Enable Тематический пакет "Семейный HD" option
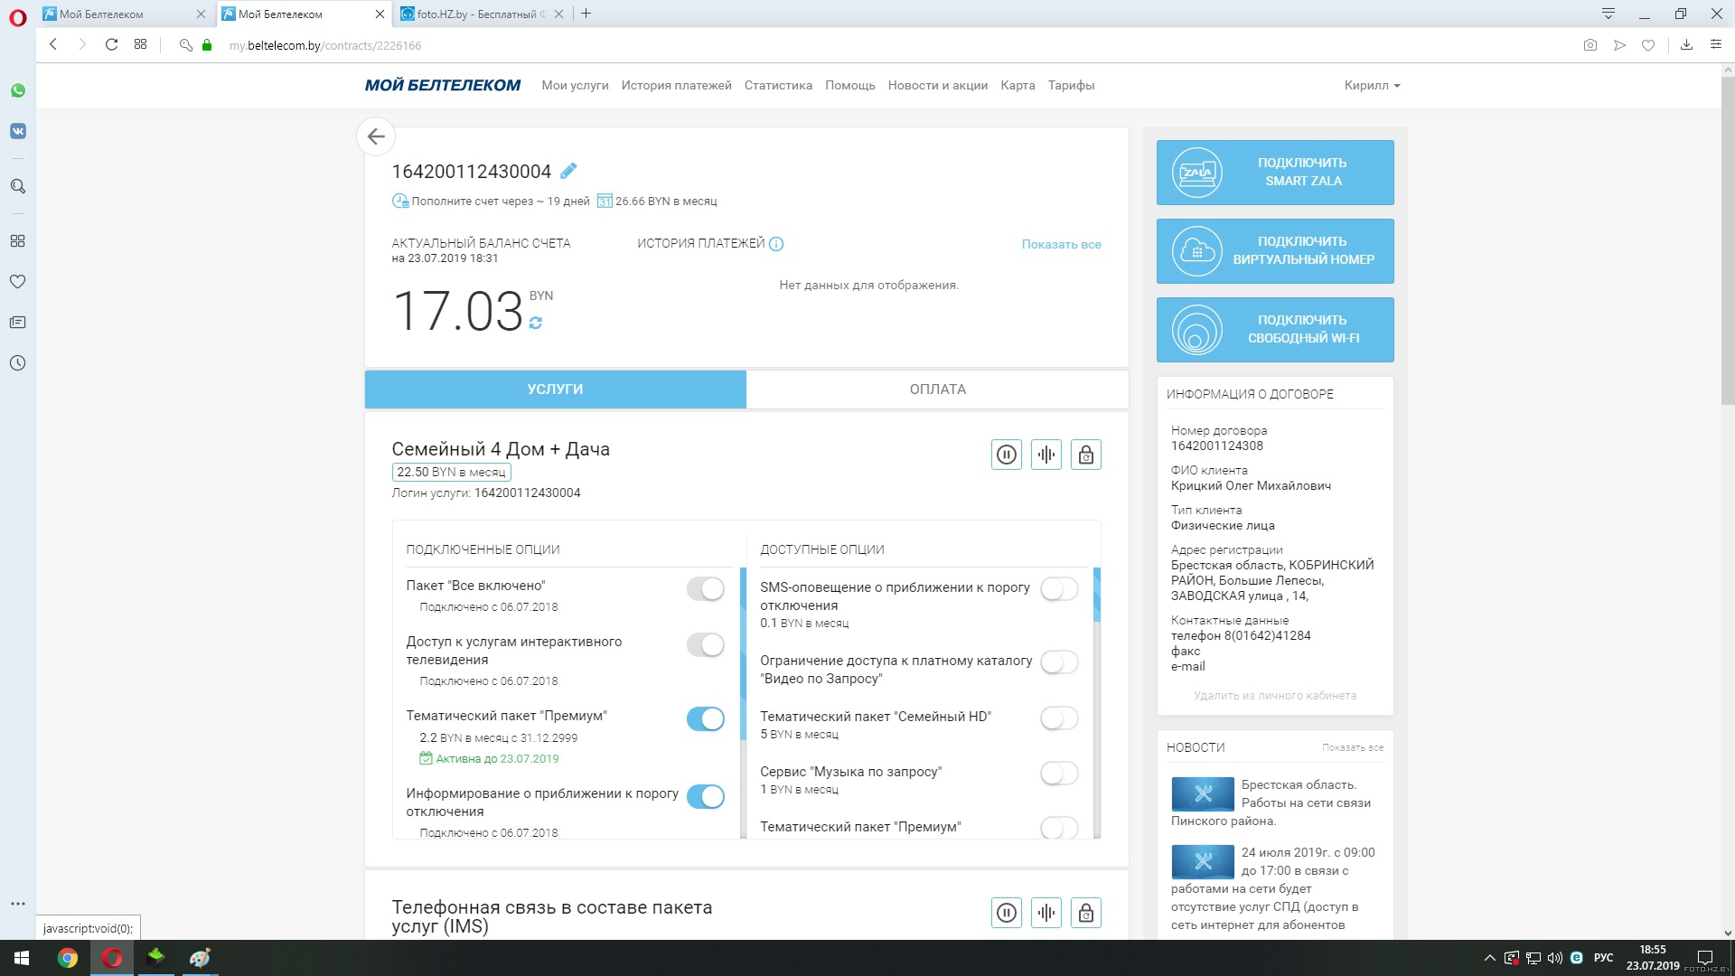 click(1060, 718)
